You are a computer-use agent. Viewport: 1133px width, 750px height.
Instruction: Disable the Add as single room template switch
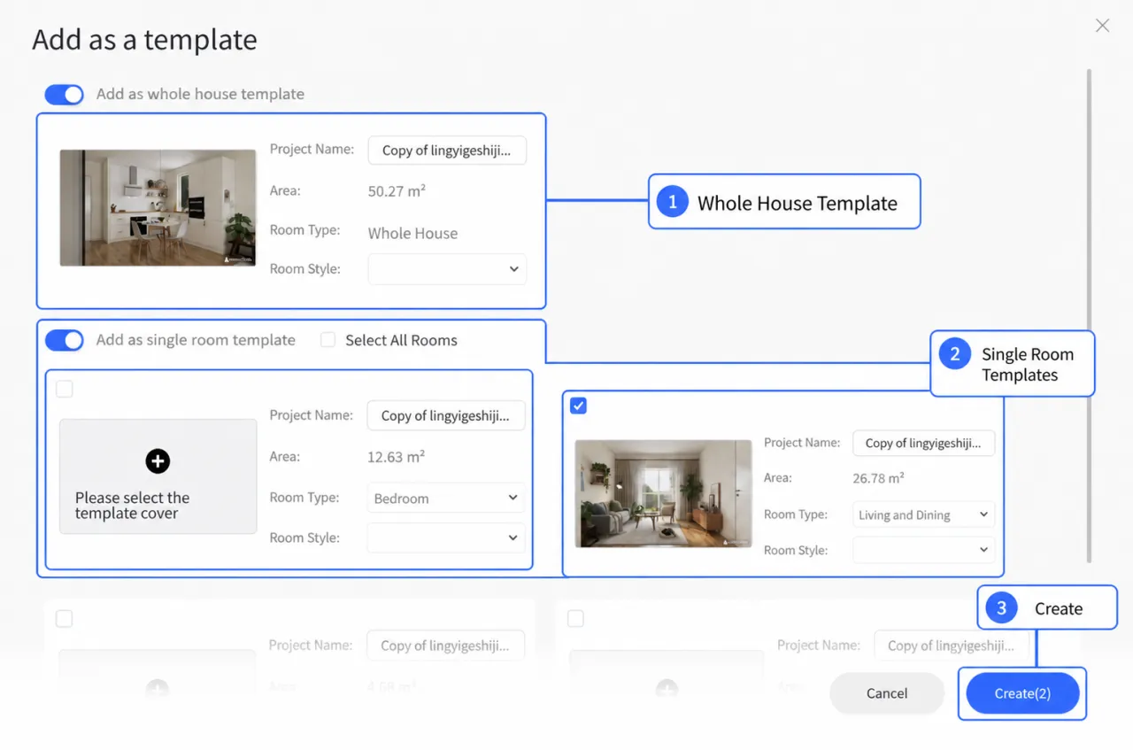(64, 340)
